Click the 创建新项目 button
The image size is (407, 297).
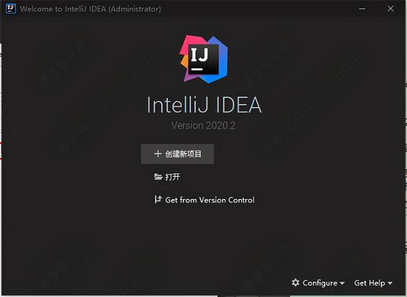(177, 154)
